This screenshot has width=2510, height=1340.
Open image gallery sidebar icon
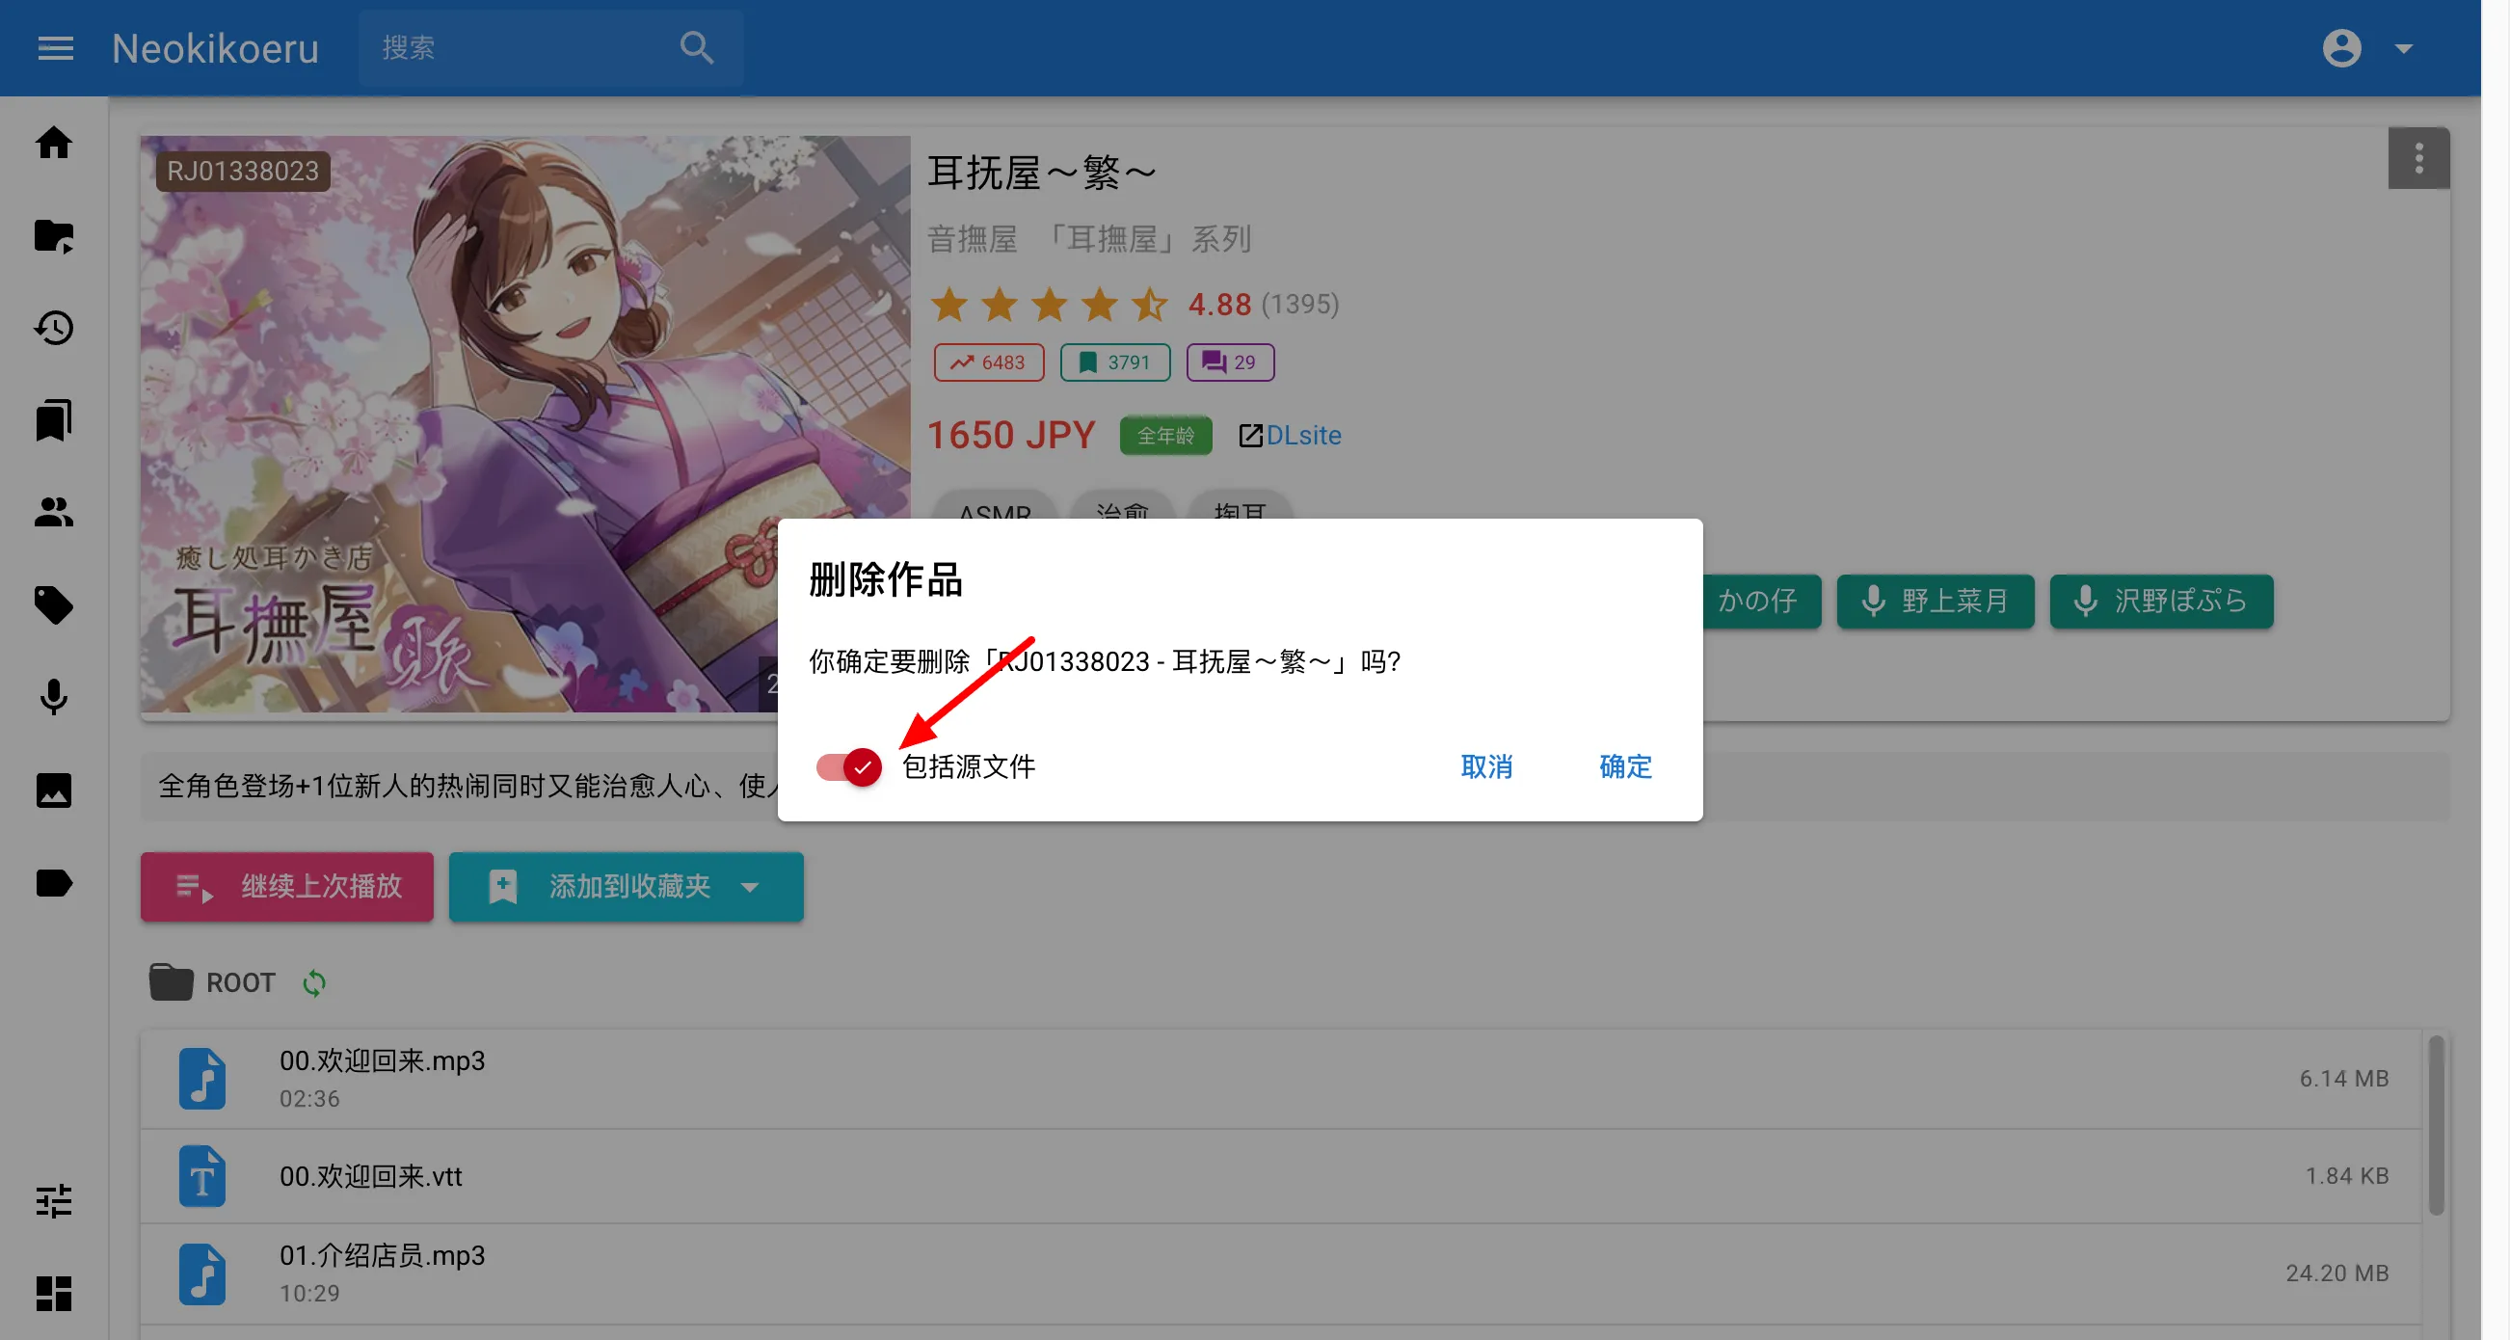[54, 790]
